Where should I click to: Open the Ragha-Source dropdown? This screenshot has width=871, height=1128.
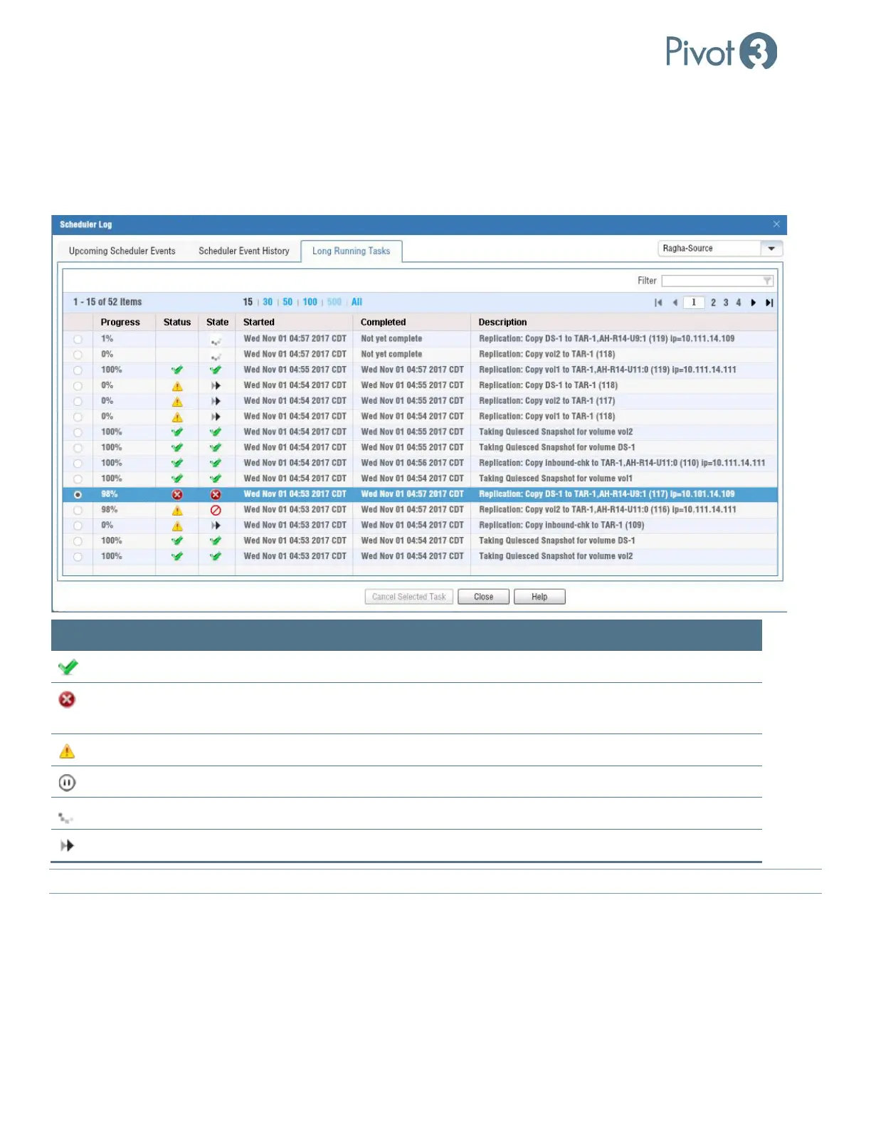pyautogui.click(x=771, y=249)
